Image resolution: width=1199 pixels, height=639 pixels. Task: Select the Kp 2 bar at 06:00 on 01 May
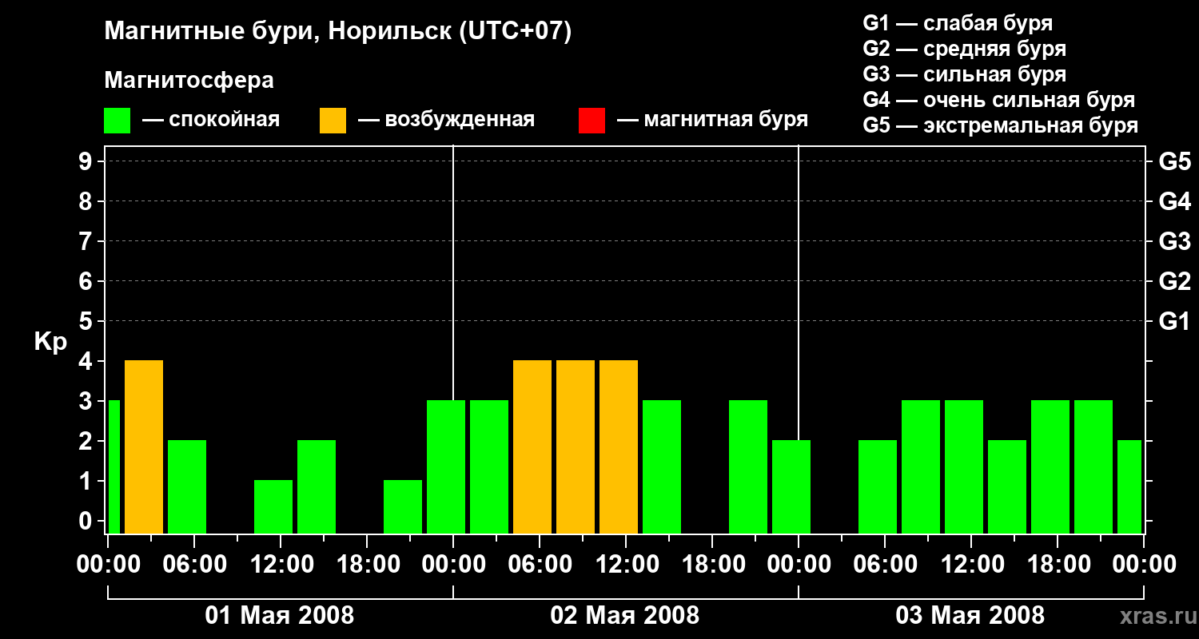[187, 486]
